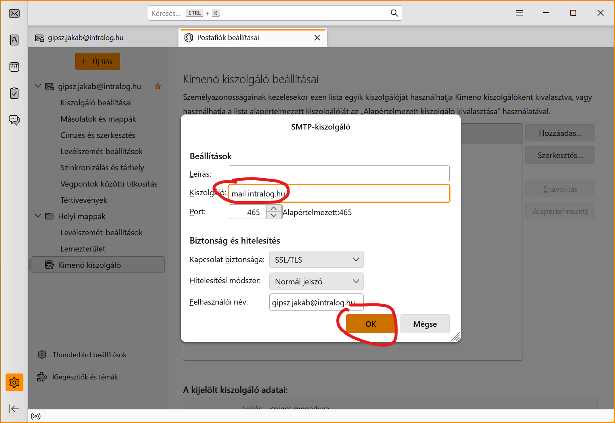
Task: Open the hamburger application menu
Action: [x=519, y=13]
